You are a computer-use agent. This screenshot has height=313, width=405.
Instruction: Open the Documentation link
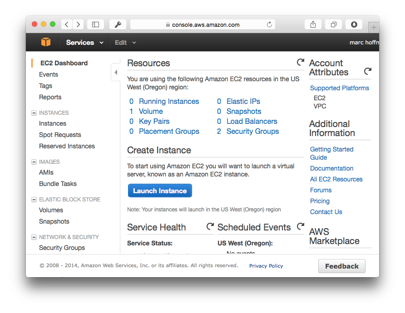point(331,168)
